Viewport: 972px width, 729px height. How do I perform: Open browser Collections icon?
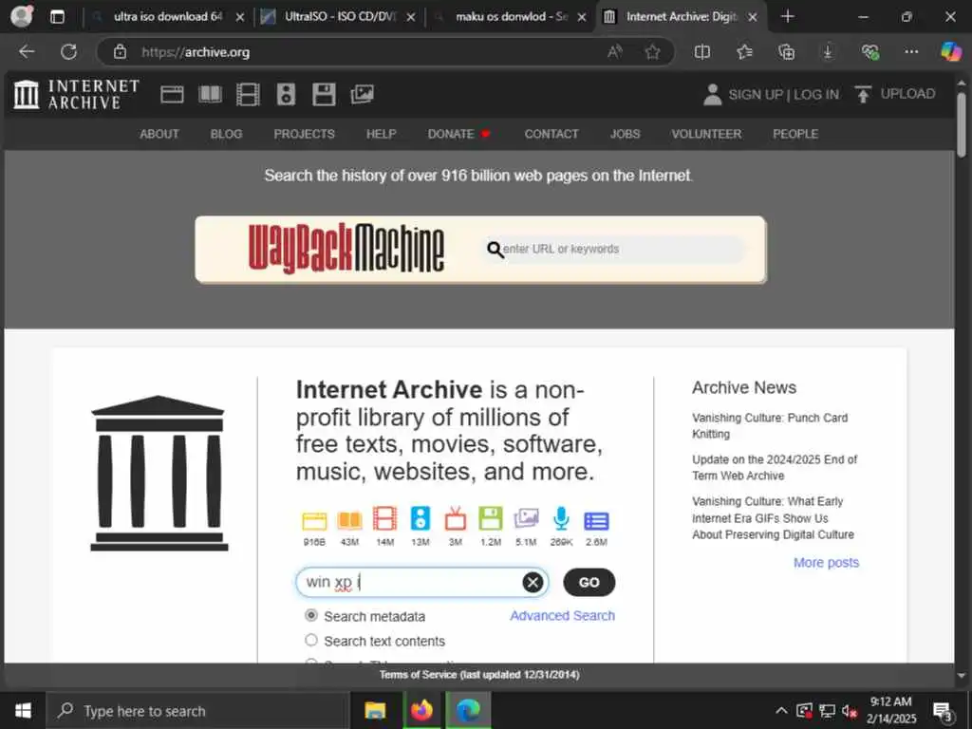786,52
